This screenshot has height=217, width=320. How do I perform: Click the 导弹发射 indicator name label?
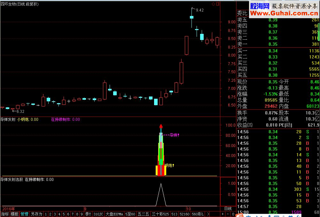tap(8, 120)
